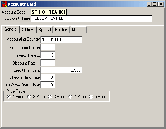Click the Account Code field
This screenshot has width=166, height=129.
click(49, 12)
